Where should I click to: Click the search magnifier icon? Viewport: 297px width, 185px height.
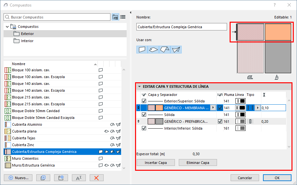[x=7, y=17]
